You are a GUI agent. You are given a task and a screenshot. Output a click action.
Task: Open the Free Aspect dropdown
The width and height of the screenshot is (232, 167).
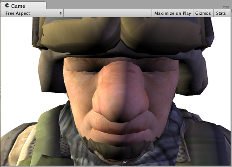coord(33,13)
